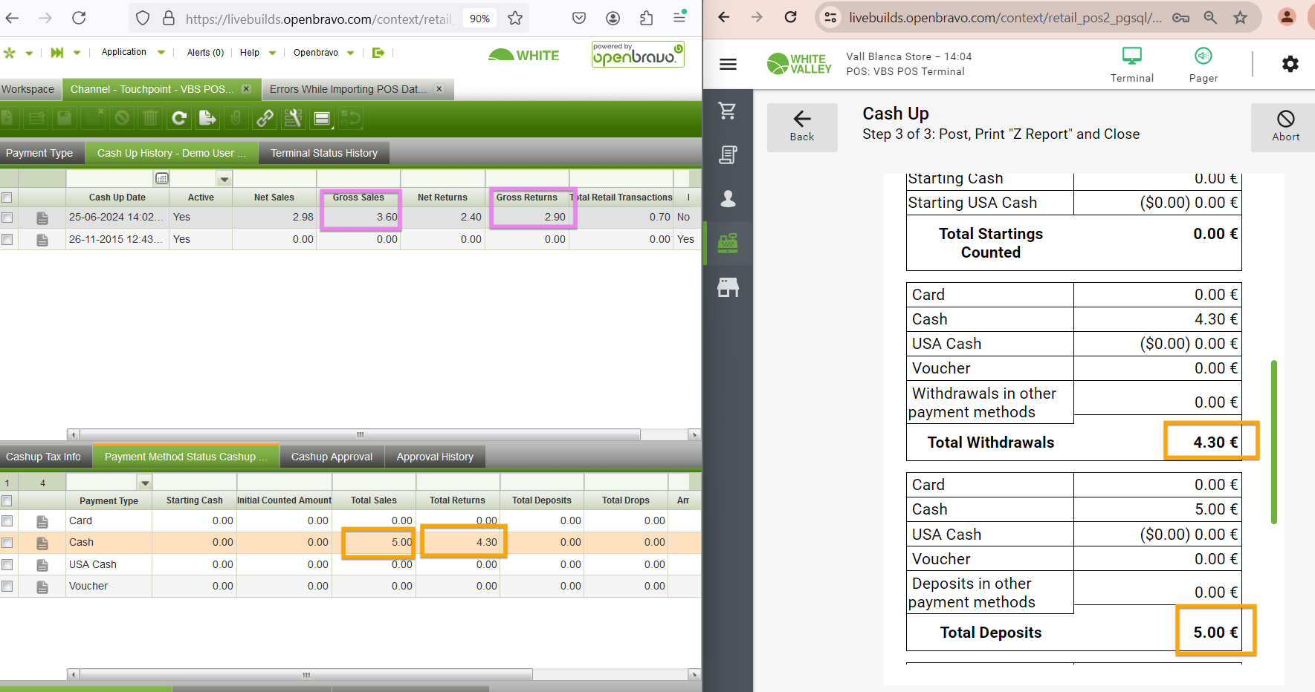Viewport: 1315px width, 692px height.
Task: Select the Voucher row checkbox
Action: click(x=7, y=586)
